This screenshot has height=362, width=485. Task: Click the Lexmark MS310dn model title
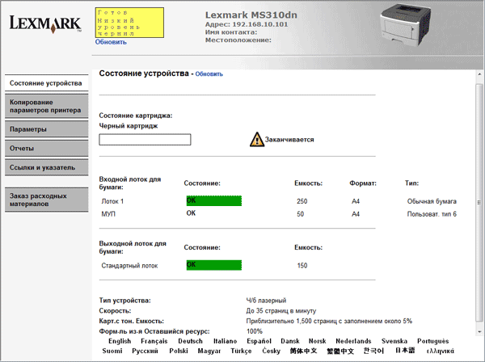tap(251, 15)
